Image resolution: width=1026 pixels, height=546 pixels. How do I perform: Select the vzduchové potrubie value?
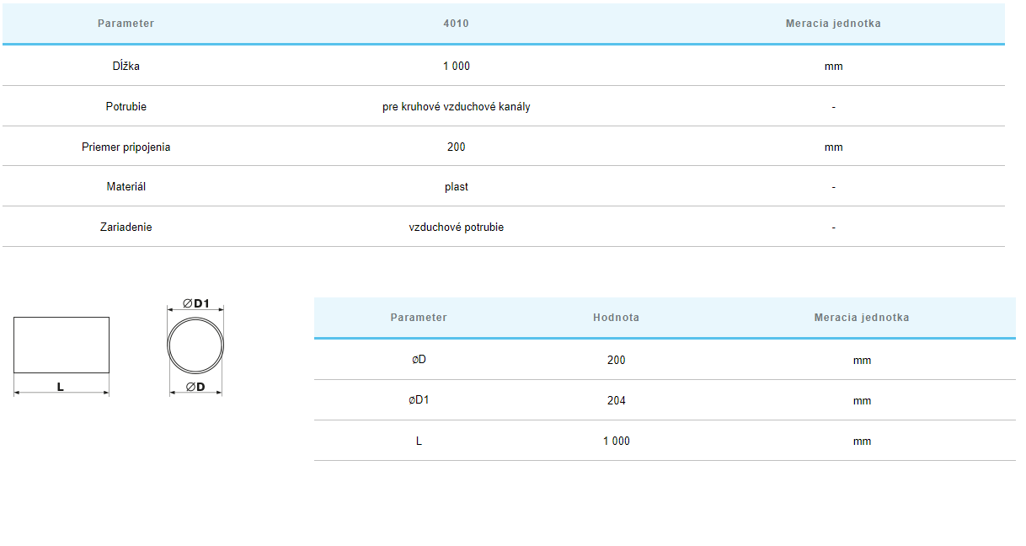(x=456, y=227)
